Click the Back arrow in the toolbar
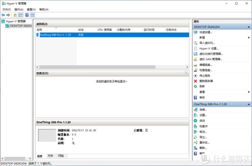The width and height of the screenshot is (252, 166). 3,15
